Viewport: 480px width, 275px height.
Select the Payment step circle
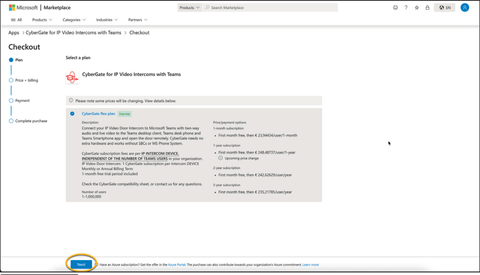[11, 101]
